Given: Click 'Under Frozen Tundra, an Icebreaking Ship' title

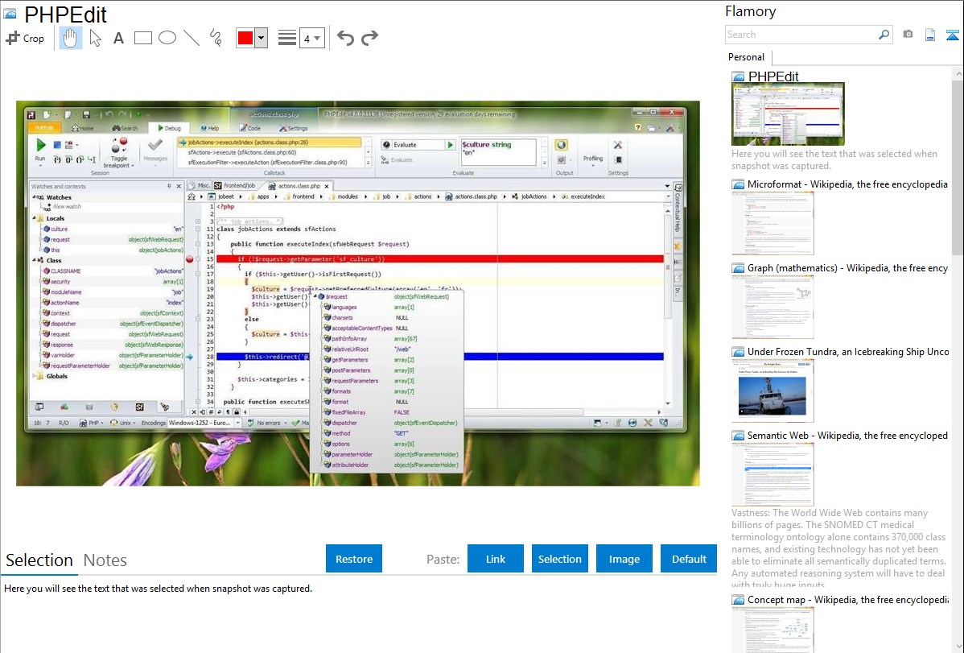Looking at the screenshot, I should pyautogui.click(x=848, y=352).
